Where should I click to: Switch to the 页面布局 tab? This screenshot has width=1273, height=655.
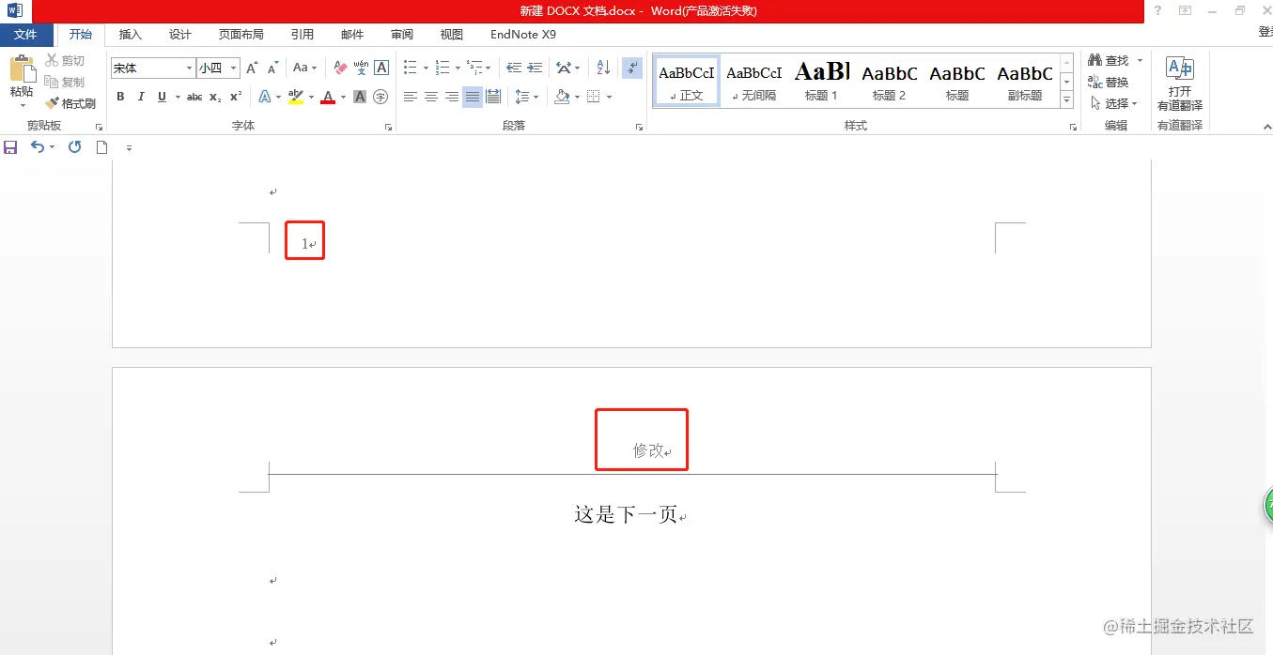(x=241, y=35)
